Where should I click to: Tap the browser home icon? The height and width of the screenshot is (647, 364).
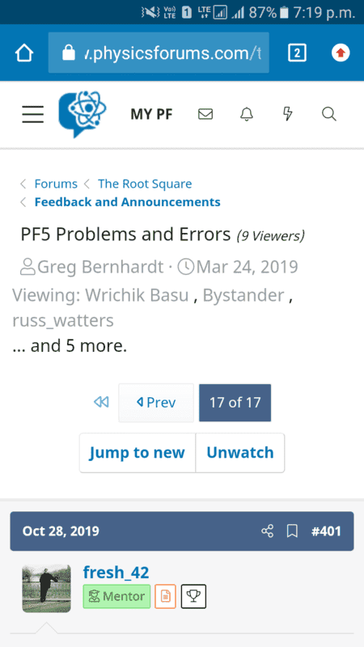(x=24, y=53)
